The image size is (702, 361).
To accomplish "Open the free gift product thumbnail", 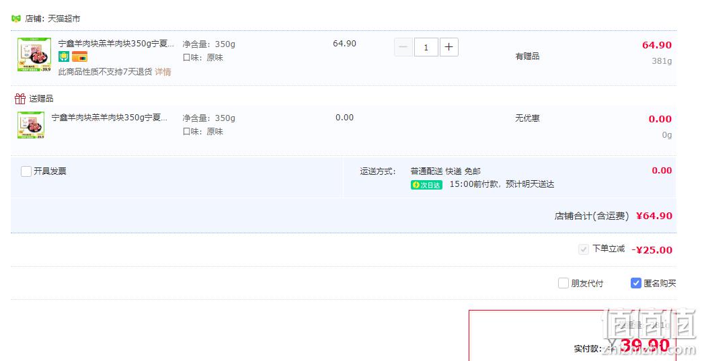I will pos(31,125).
